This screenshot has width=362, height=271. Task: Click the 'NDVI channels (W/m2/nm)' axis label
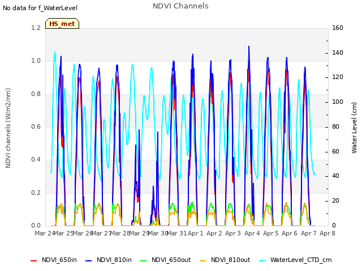pos(8,128)
